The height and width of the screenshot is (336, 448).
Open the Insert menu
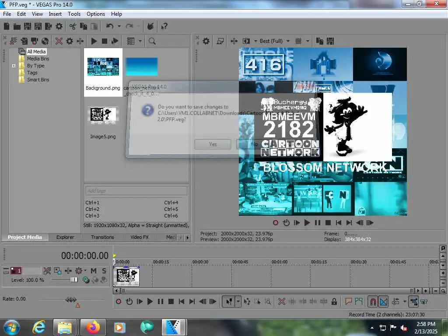pos(55,14)
